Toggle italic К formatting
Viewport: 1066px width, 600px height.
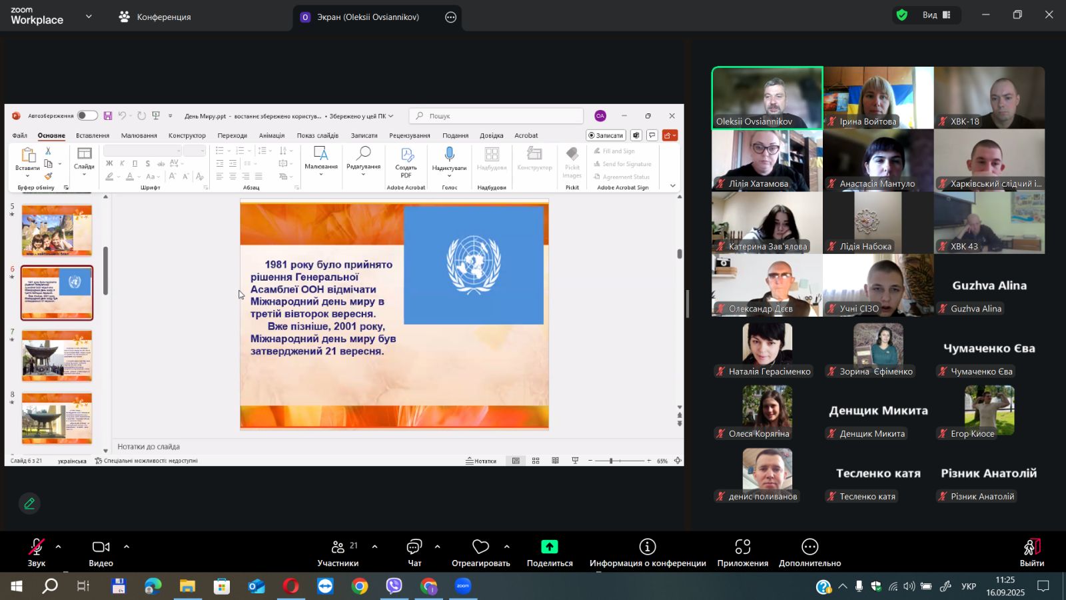tap(123, 164)
